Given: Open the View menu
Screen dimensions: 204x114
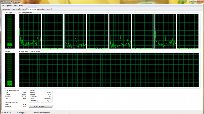Looking at the screenshot, I should click(x=16, y=6).
